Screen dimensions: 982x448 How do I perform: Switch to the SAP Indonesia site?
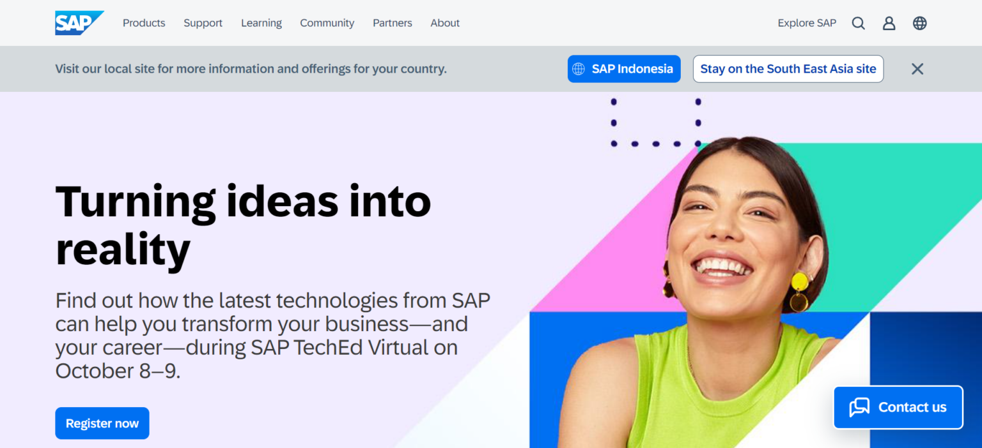(623, 69)
